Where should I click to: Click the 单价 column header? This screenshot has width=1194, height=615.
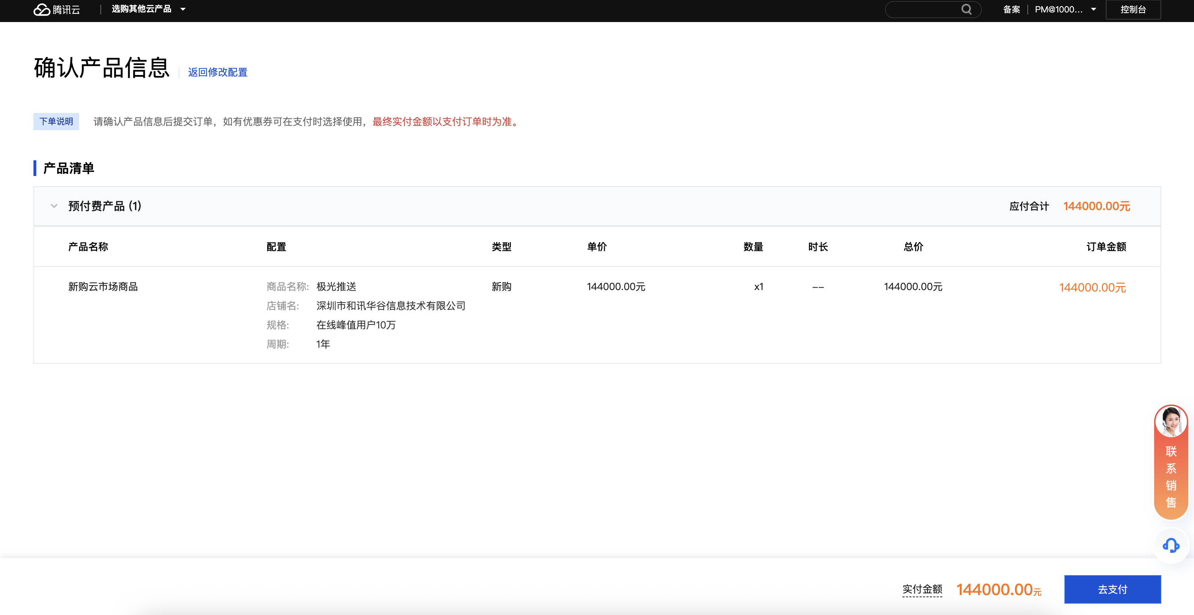[597, 247]
